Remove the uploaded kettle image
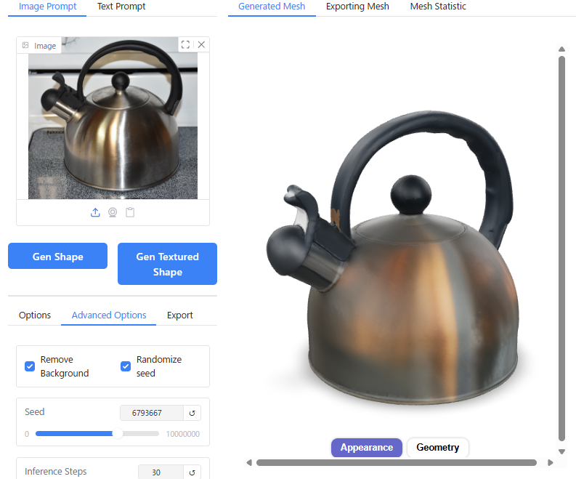Screen dimensions: 576x479 pyautogui.click(x=201, y=45)
